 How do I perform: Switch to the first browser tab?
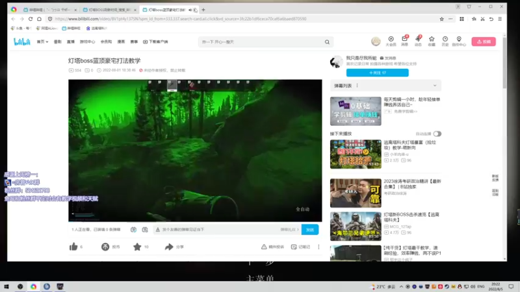click(50, 10)
